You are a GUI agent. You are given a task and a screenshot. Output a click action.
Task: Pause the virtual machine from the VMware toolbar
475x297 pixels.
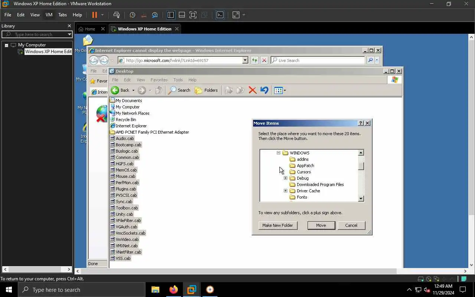click(94, 15)
